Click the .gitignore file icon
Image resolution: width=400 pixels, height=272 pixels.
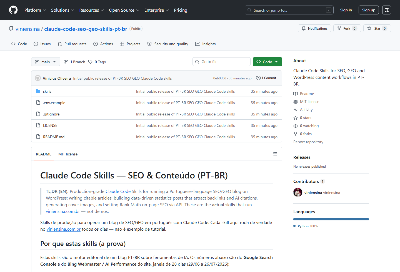38,114
